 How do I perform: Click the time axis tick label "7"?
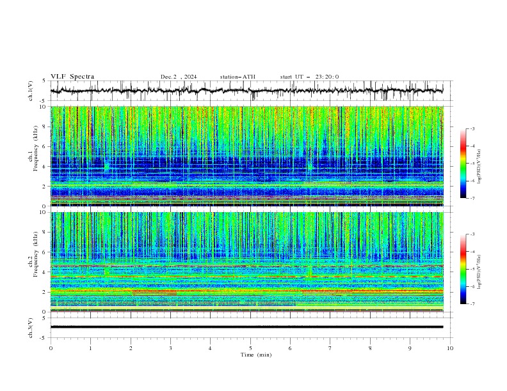coord(330,348)
